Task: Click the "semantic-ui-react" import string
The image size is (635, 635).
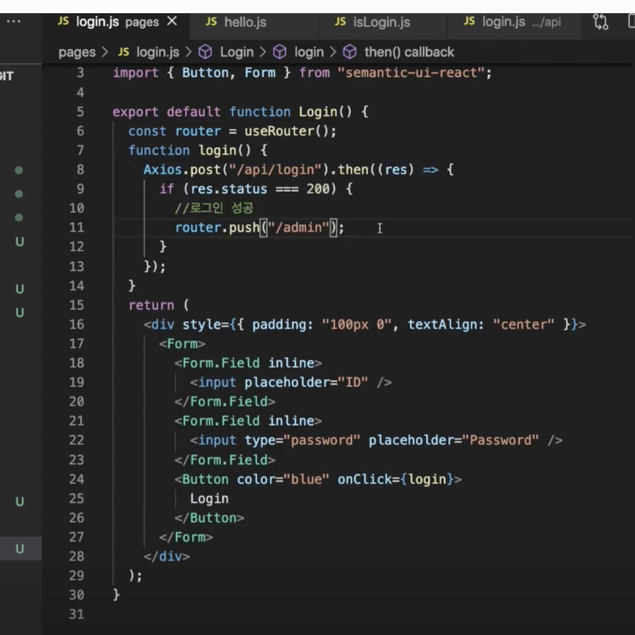Action: [410, 73]
